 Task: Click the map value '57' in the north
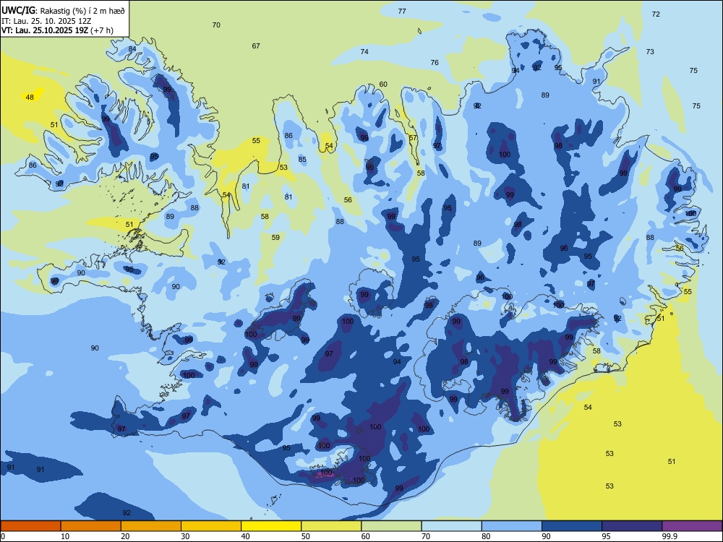point(413,138)
